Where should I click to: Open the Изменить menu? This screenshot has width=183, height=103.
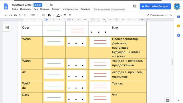25,9
